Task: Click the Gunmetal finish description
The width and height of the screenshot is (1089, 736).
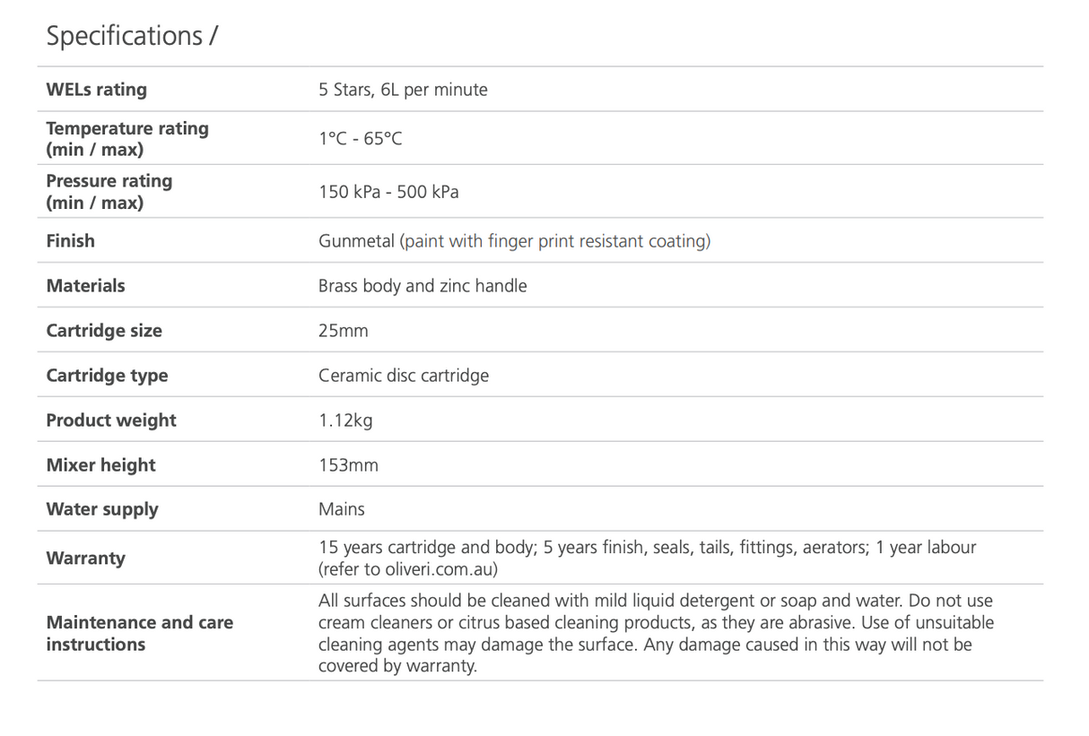Action: click(514, 241)
